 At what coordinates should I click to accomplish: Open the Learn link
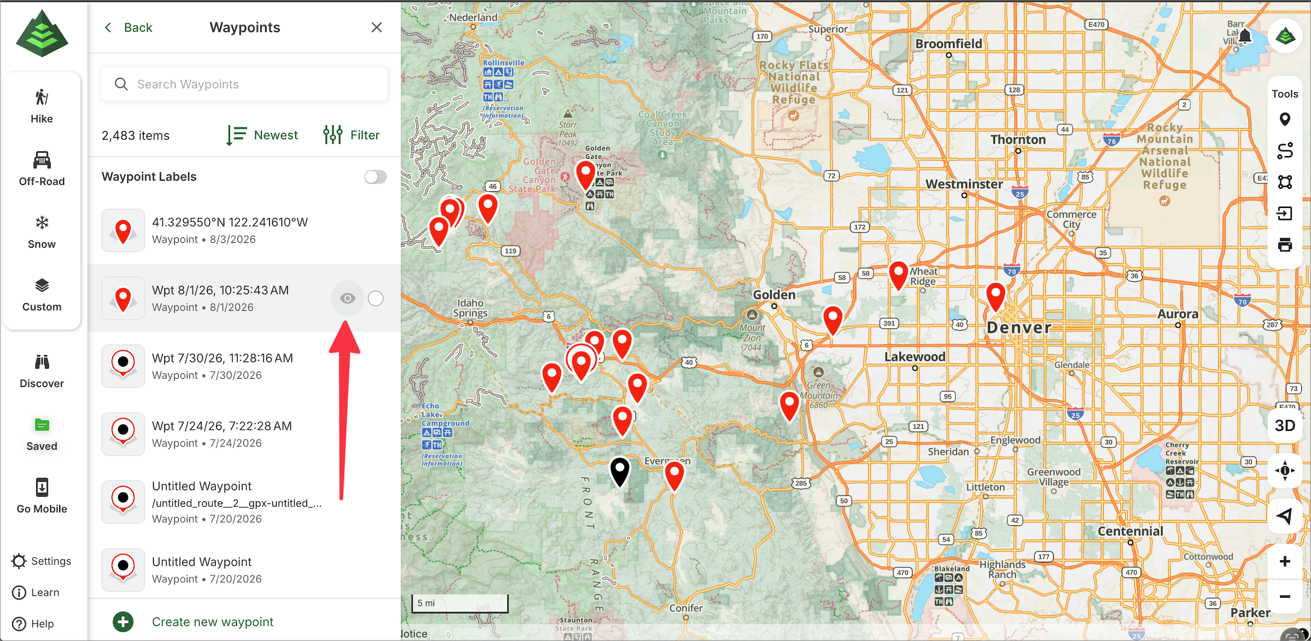[x=35, y=592]
